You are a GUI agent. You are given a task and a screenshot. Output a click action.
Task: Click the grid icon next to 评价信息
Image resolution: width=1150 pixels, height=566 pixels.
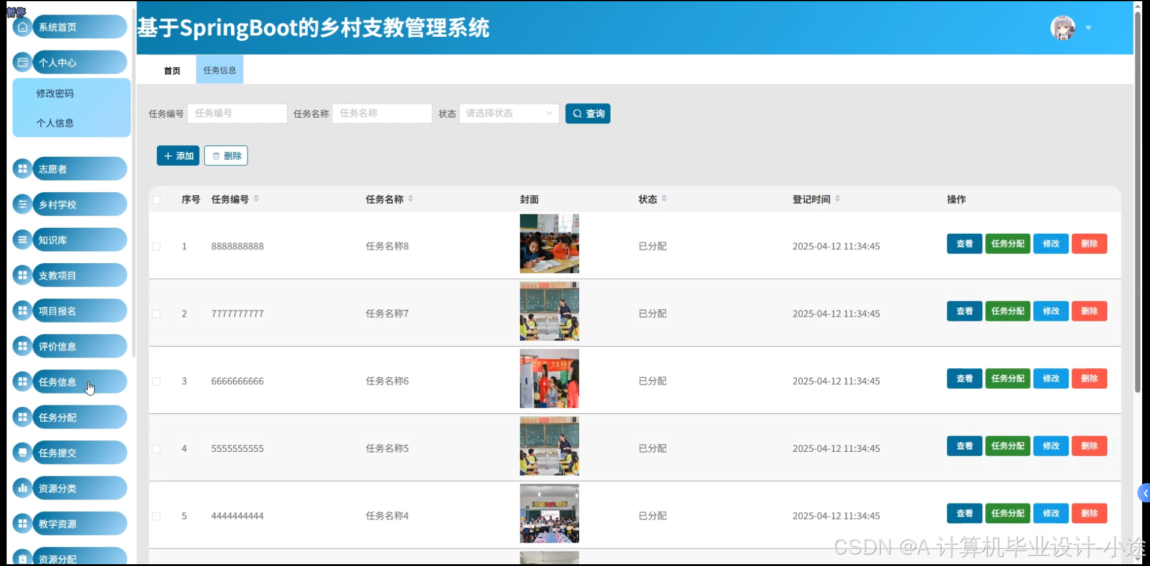point(23,346)
